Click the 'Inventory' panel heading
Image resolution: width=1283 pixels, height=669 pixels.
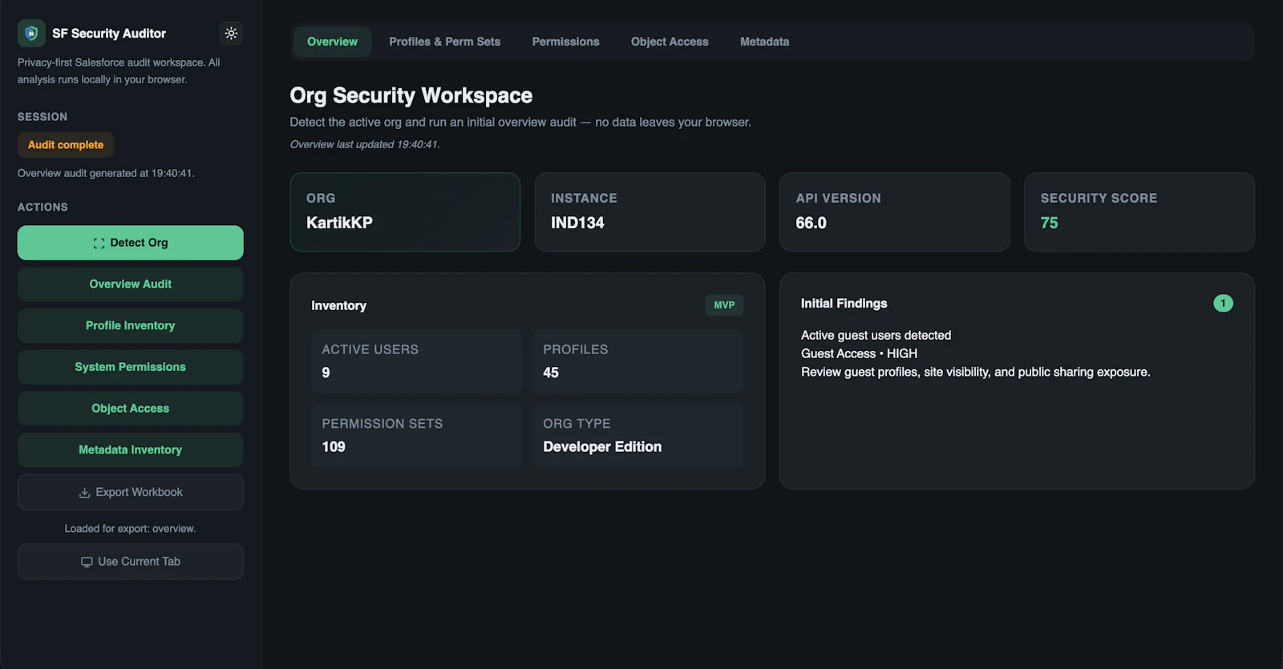[338, 306]
